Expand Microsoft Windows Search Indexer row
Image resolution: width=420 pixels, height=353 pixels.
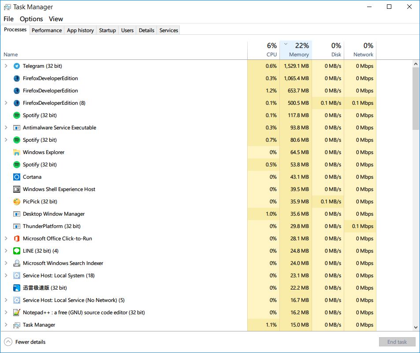pos(6,263)
